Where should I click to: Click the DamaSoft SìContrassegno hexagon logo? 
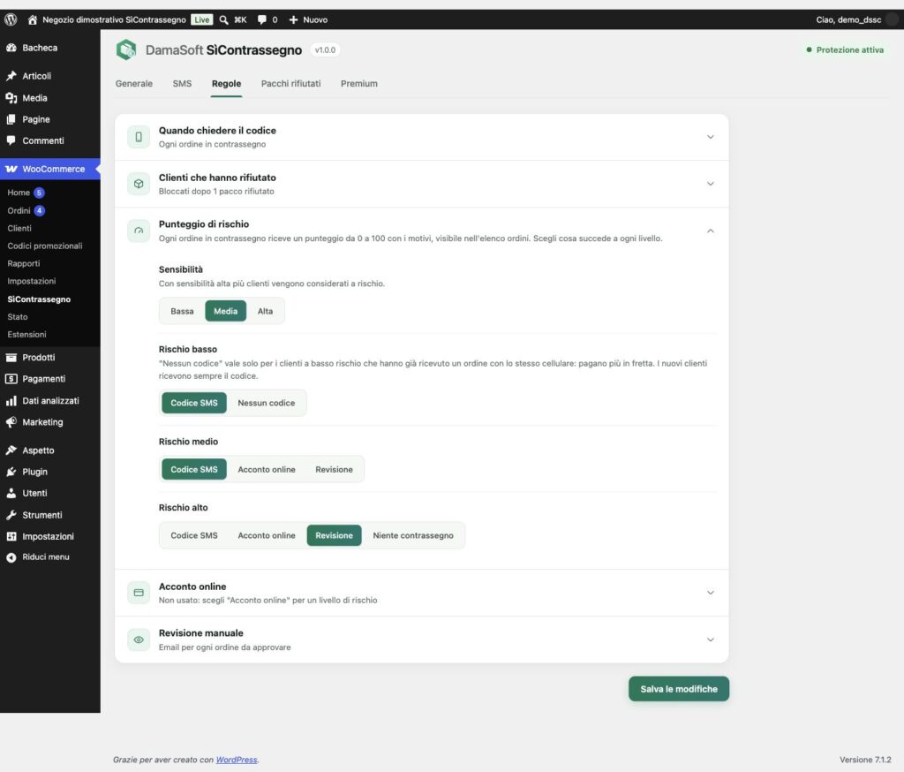(125, 49)
